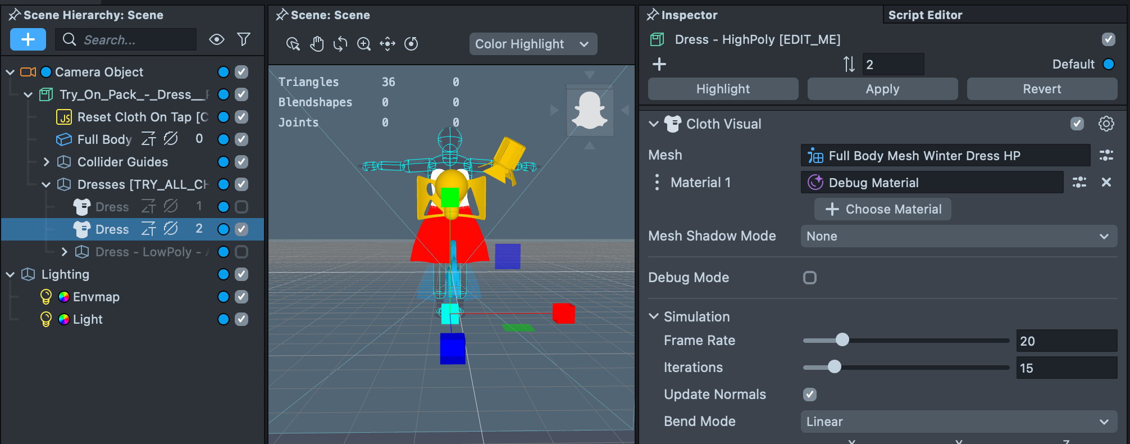Toggle the hierarchy eye visibility filter
Image resolution: width=1130 pixels, height=444 pixels.
coord(217,39)
